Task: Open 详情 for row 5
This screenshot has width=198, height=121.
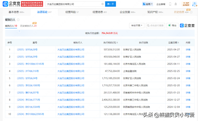Action: point(188,78)
